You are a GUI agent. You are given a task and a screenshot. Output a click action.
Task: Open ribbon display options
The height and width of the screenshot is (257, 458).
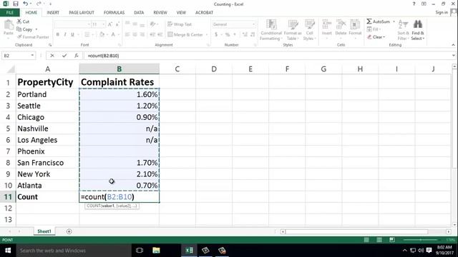pos(424,4)
